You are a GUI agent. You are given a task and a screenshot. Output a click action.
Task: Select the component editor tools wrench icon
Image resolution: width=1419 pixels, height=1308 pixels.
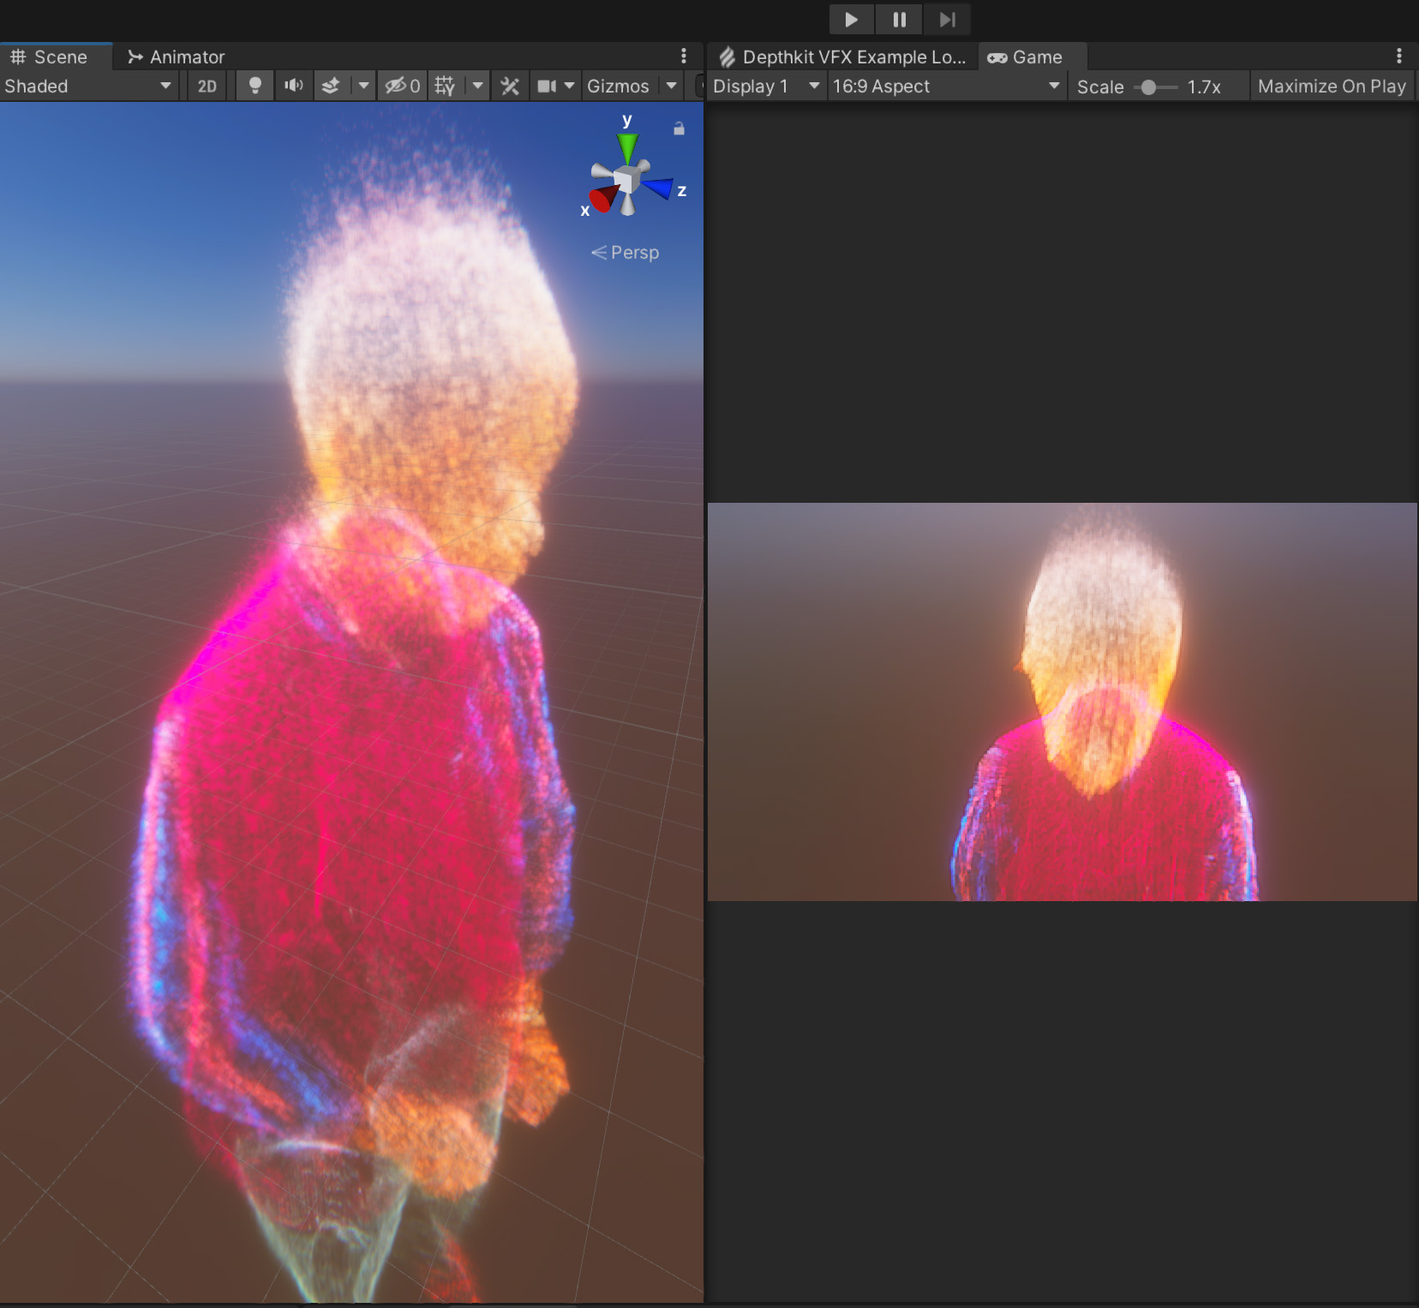point(510,86)
